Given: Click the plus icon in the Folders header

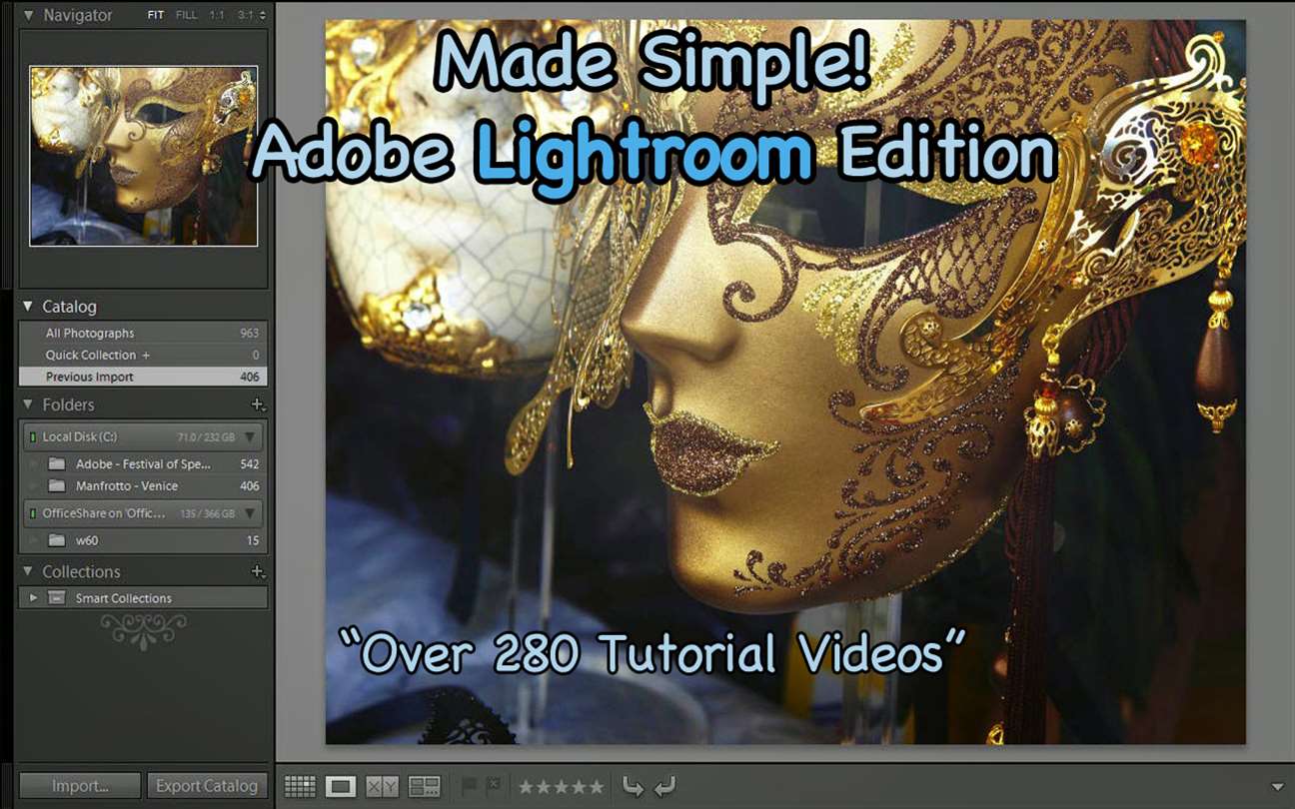Looking at the screenshot, I should [x=257, y=404].
